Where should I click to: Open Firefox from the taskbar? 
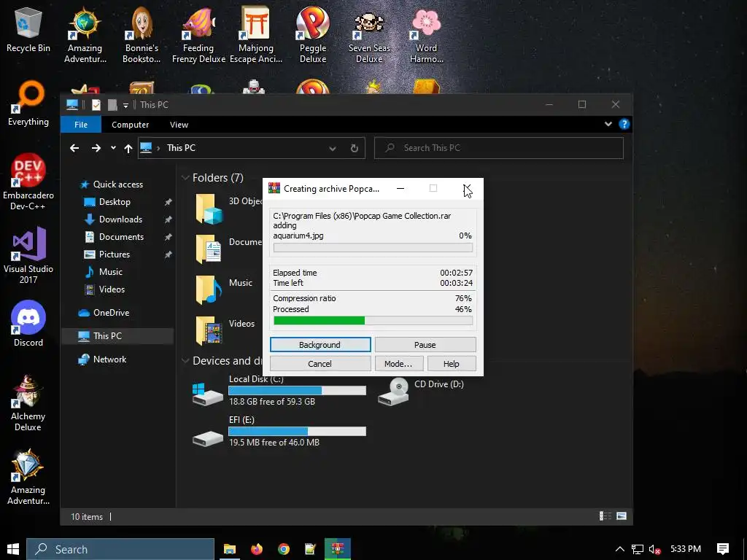pos(257,549)
